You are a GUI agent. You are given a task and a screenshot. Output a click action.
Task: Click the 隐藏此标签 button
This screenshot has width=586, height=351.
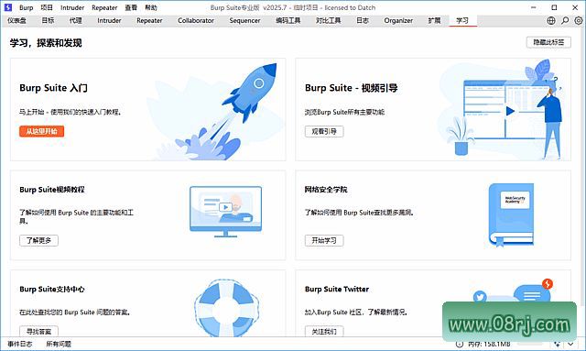(548, 42)
